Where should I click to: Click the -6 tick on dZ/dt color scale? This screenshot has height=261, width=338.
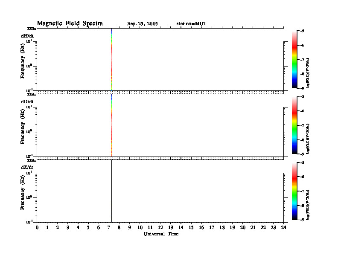pyautogui.click(x=302, y=177)
